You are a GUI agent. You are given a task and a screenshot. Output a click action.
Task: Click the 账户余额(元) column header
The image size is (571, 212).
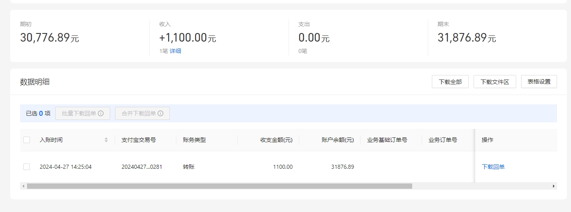coord(338,140)
